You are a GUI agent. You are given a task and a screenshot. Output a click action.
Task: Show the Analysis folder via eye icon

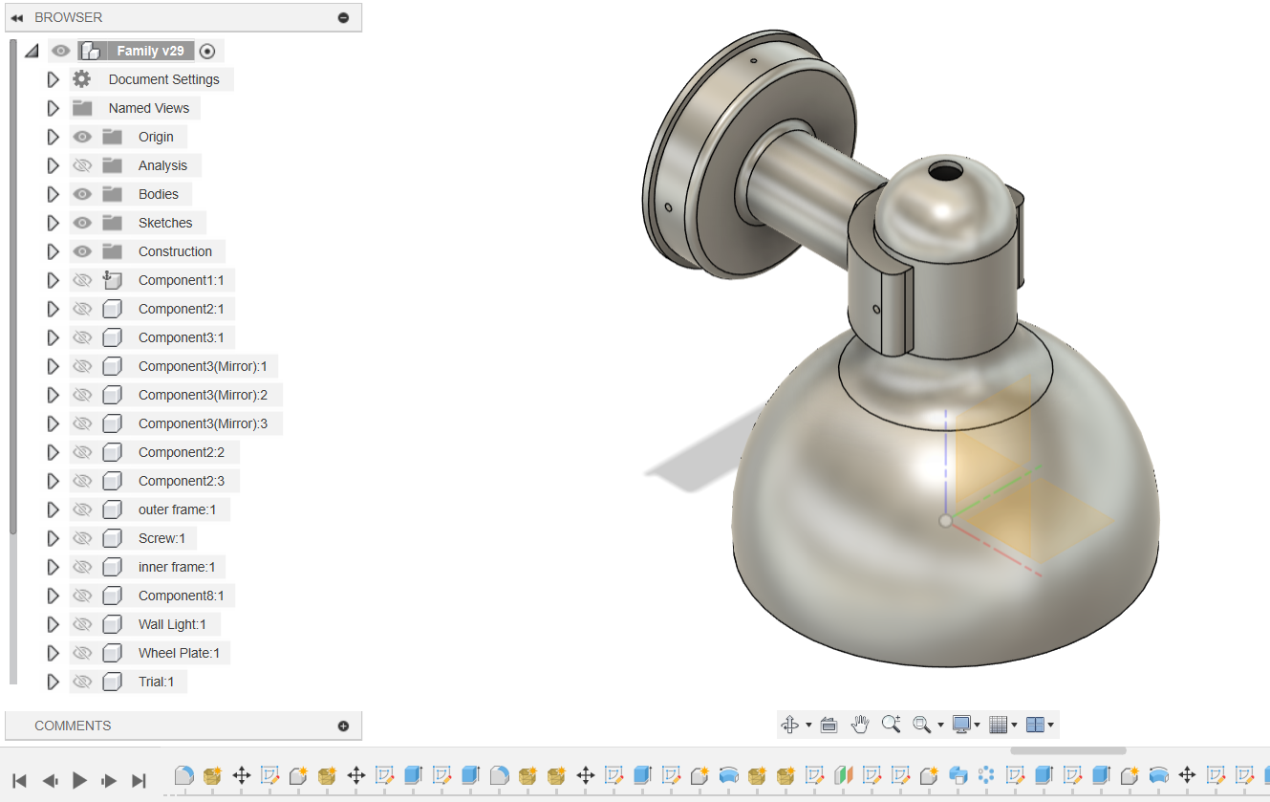82,165
